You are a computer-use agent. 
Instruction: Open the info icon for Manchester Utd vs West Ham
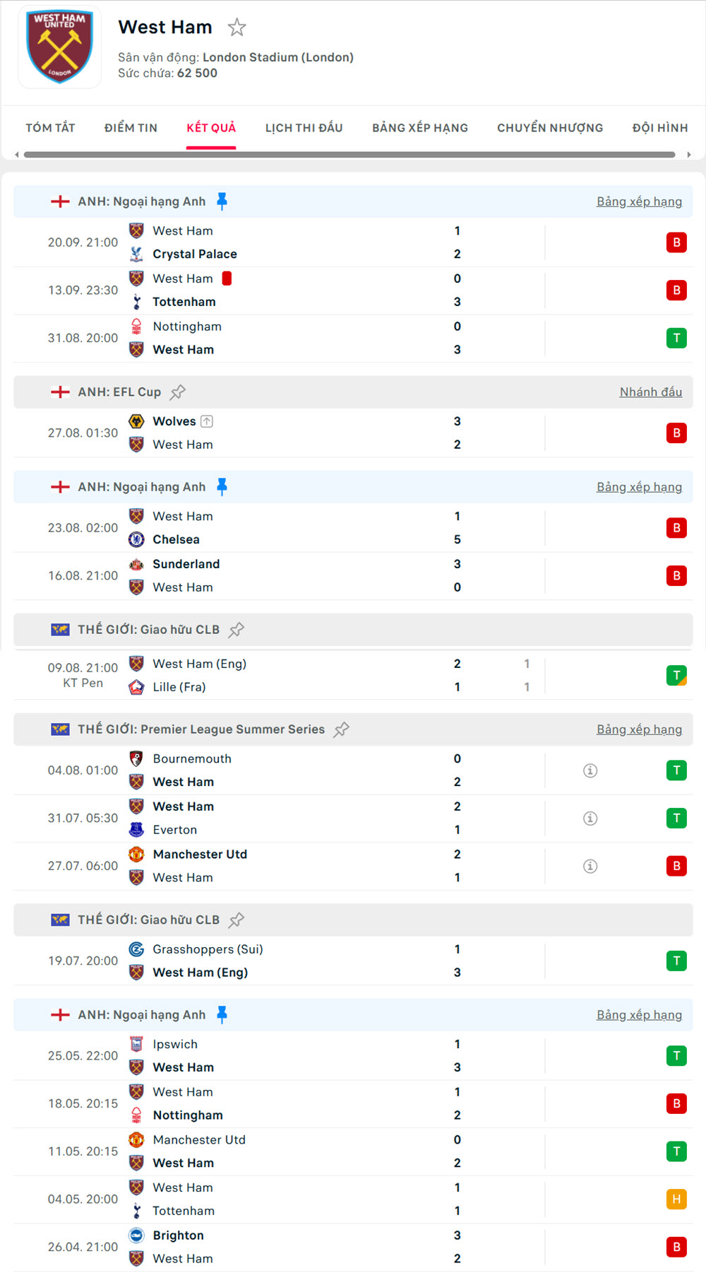(x=590, y=865)
